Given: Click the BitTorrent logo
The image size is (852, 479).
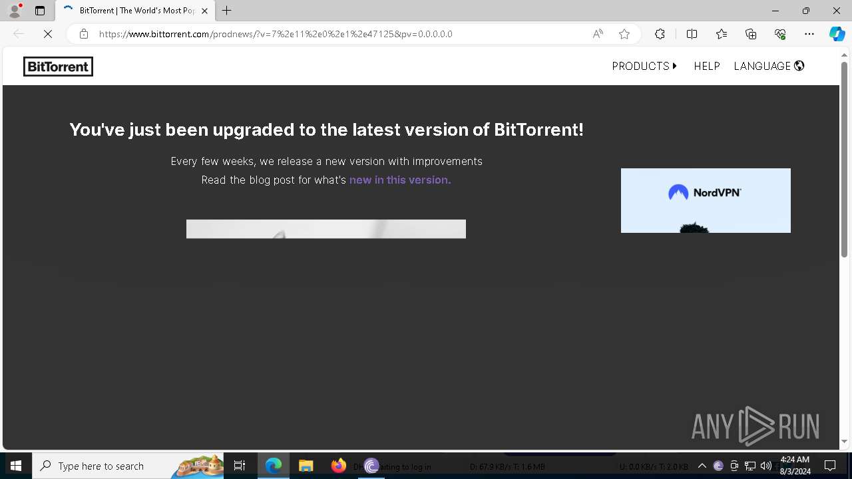Looking at the screenshot, I should point(58,67).
